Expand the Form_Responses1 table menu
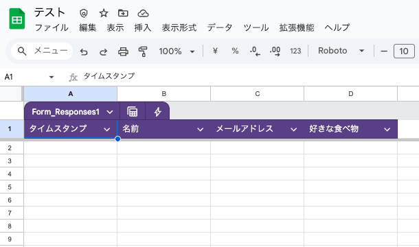This screenshot has height=247, width=419. tap(110, 112)
